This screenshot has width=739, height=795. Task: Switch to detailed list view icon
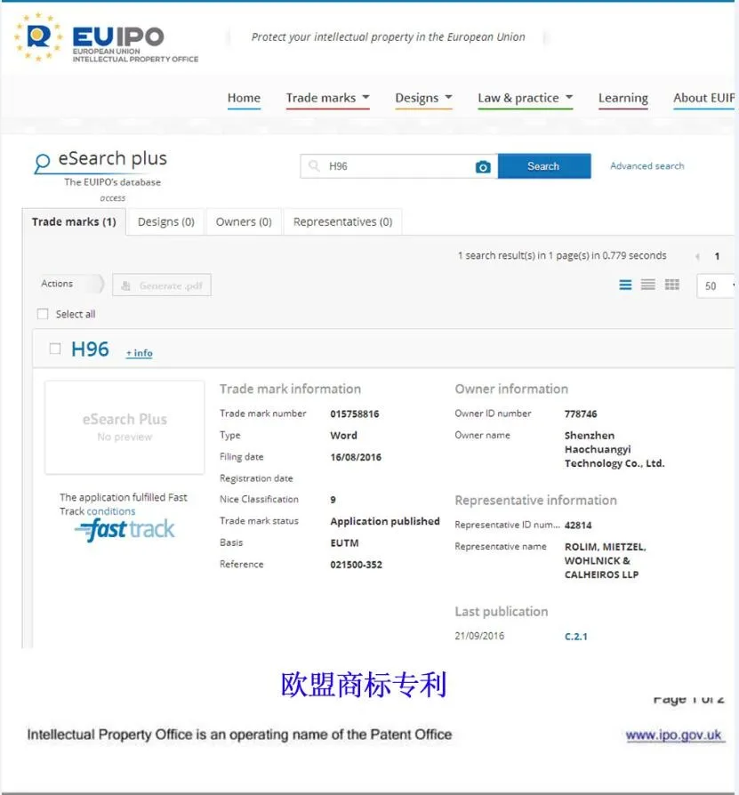pyautogui.click(x=625, y=285)
